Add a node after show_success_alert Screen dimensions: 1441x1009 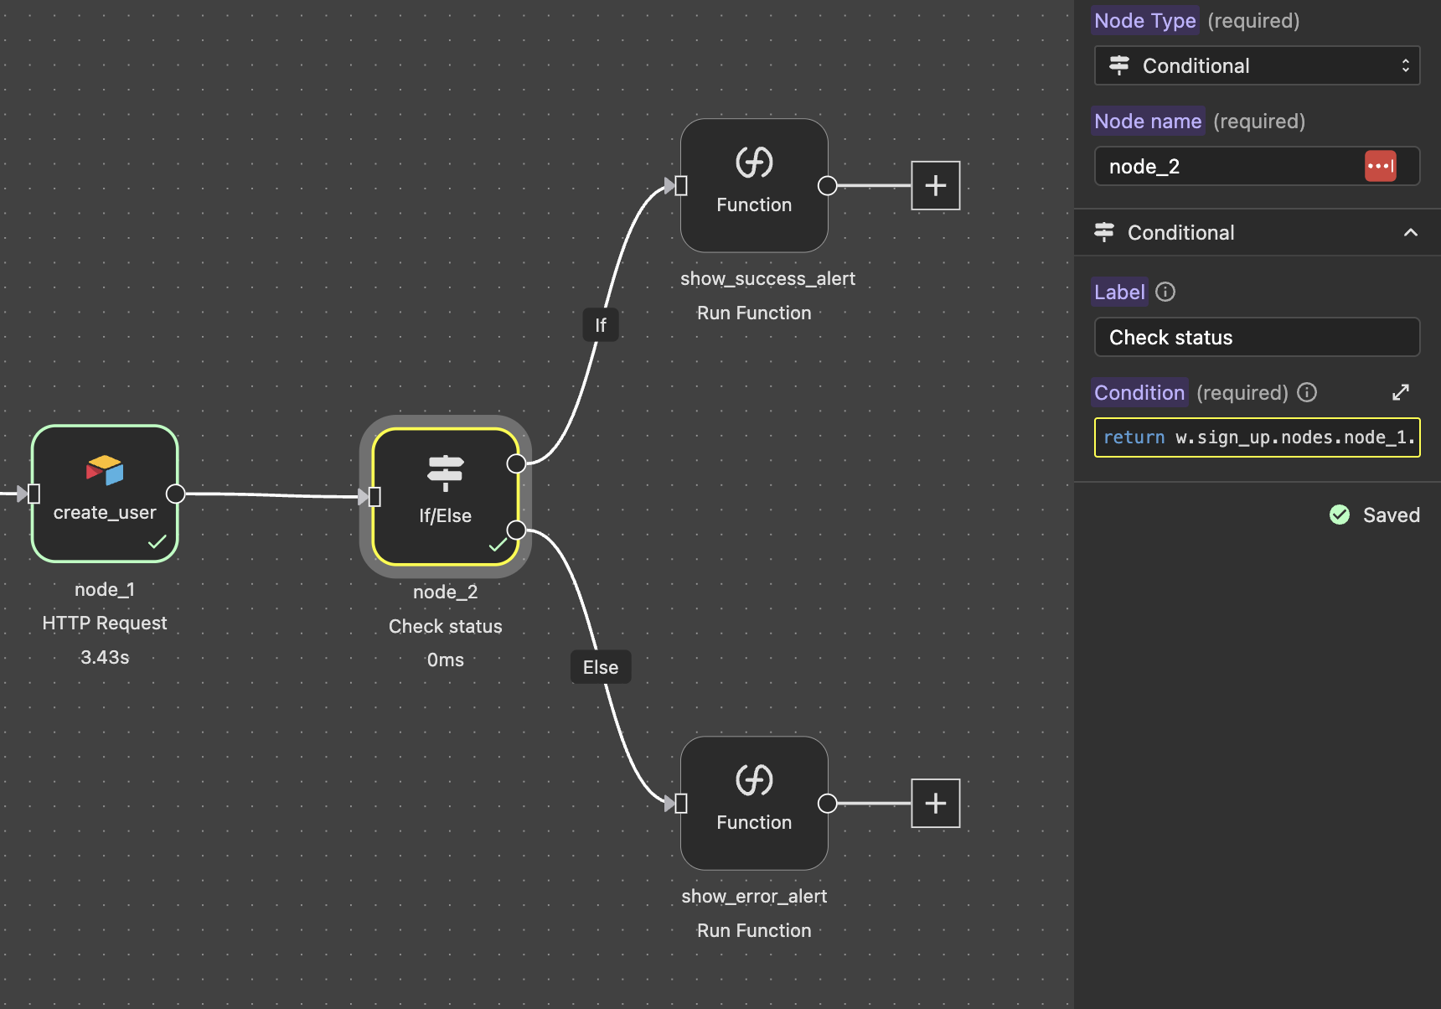[x=935, y=185]
